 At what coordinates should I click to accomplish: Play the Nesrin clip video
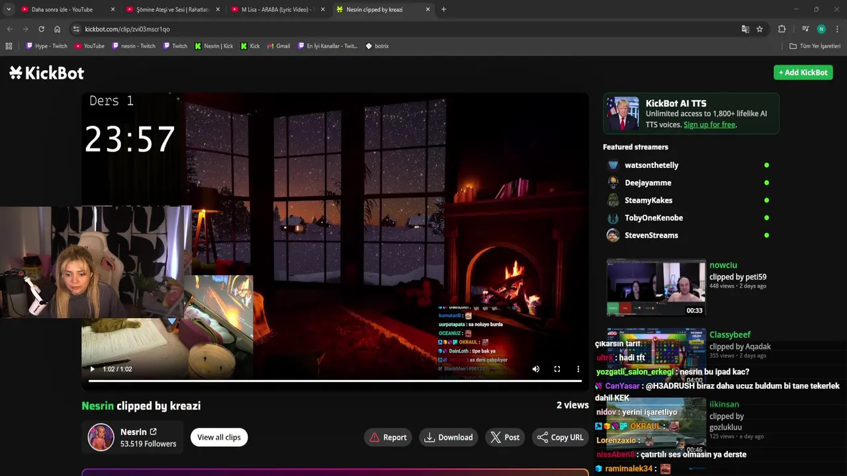click(92, 369)
